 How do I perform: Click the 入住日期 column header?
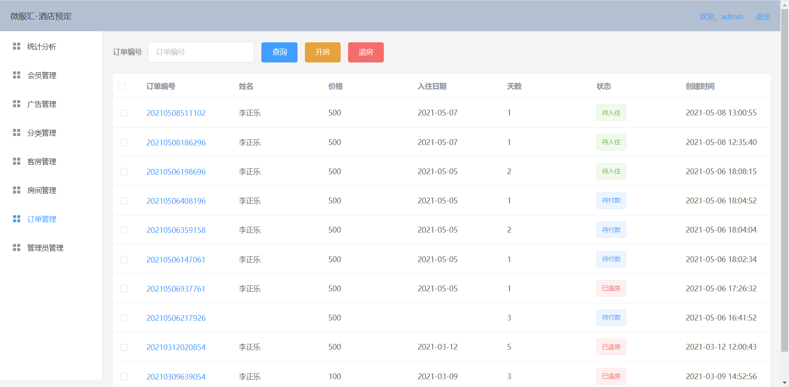tap(432, 86)
